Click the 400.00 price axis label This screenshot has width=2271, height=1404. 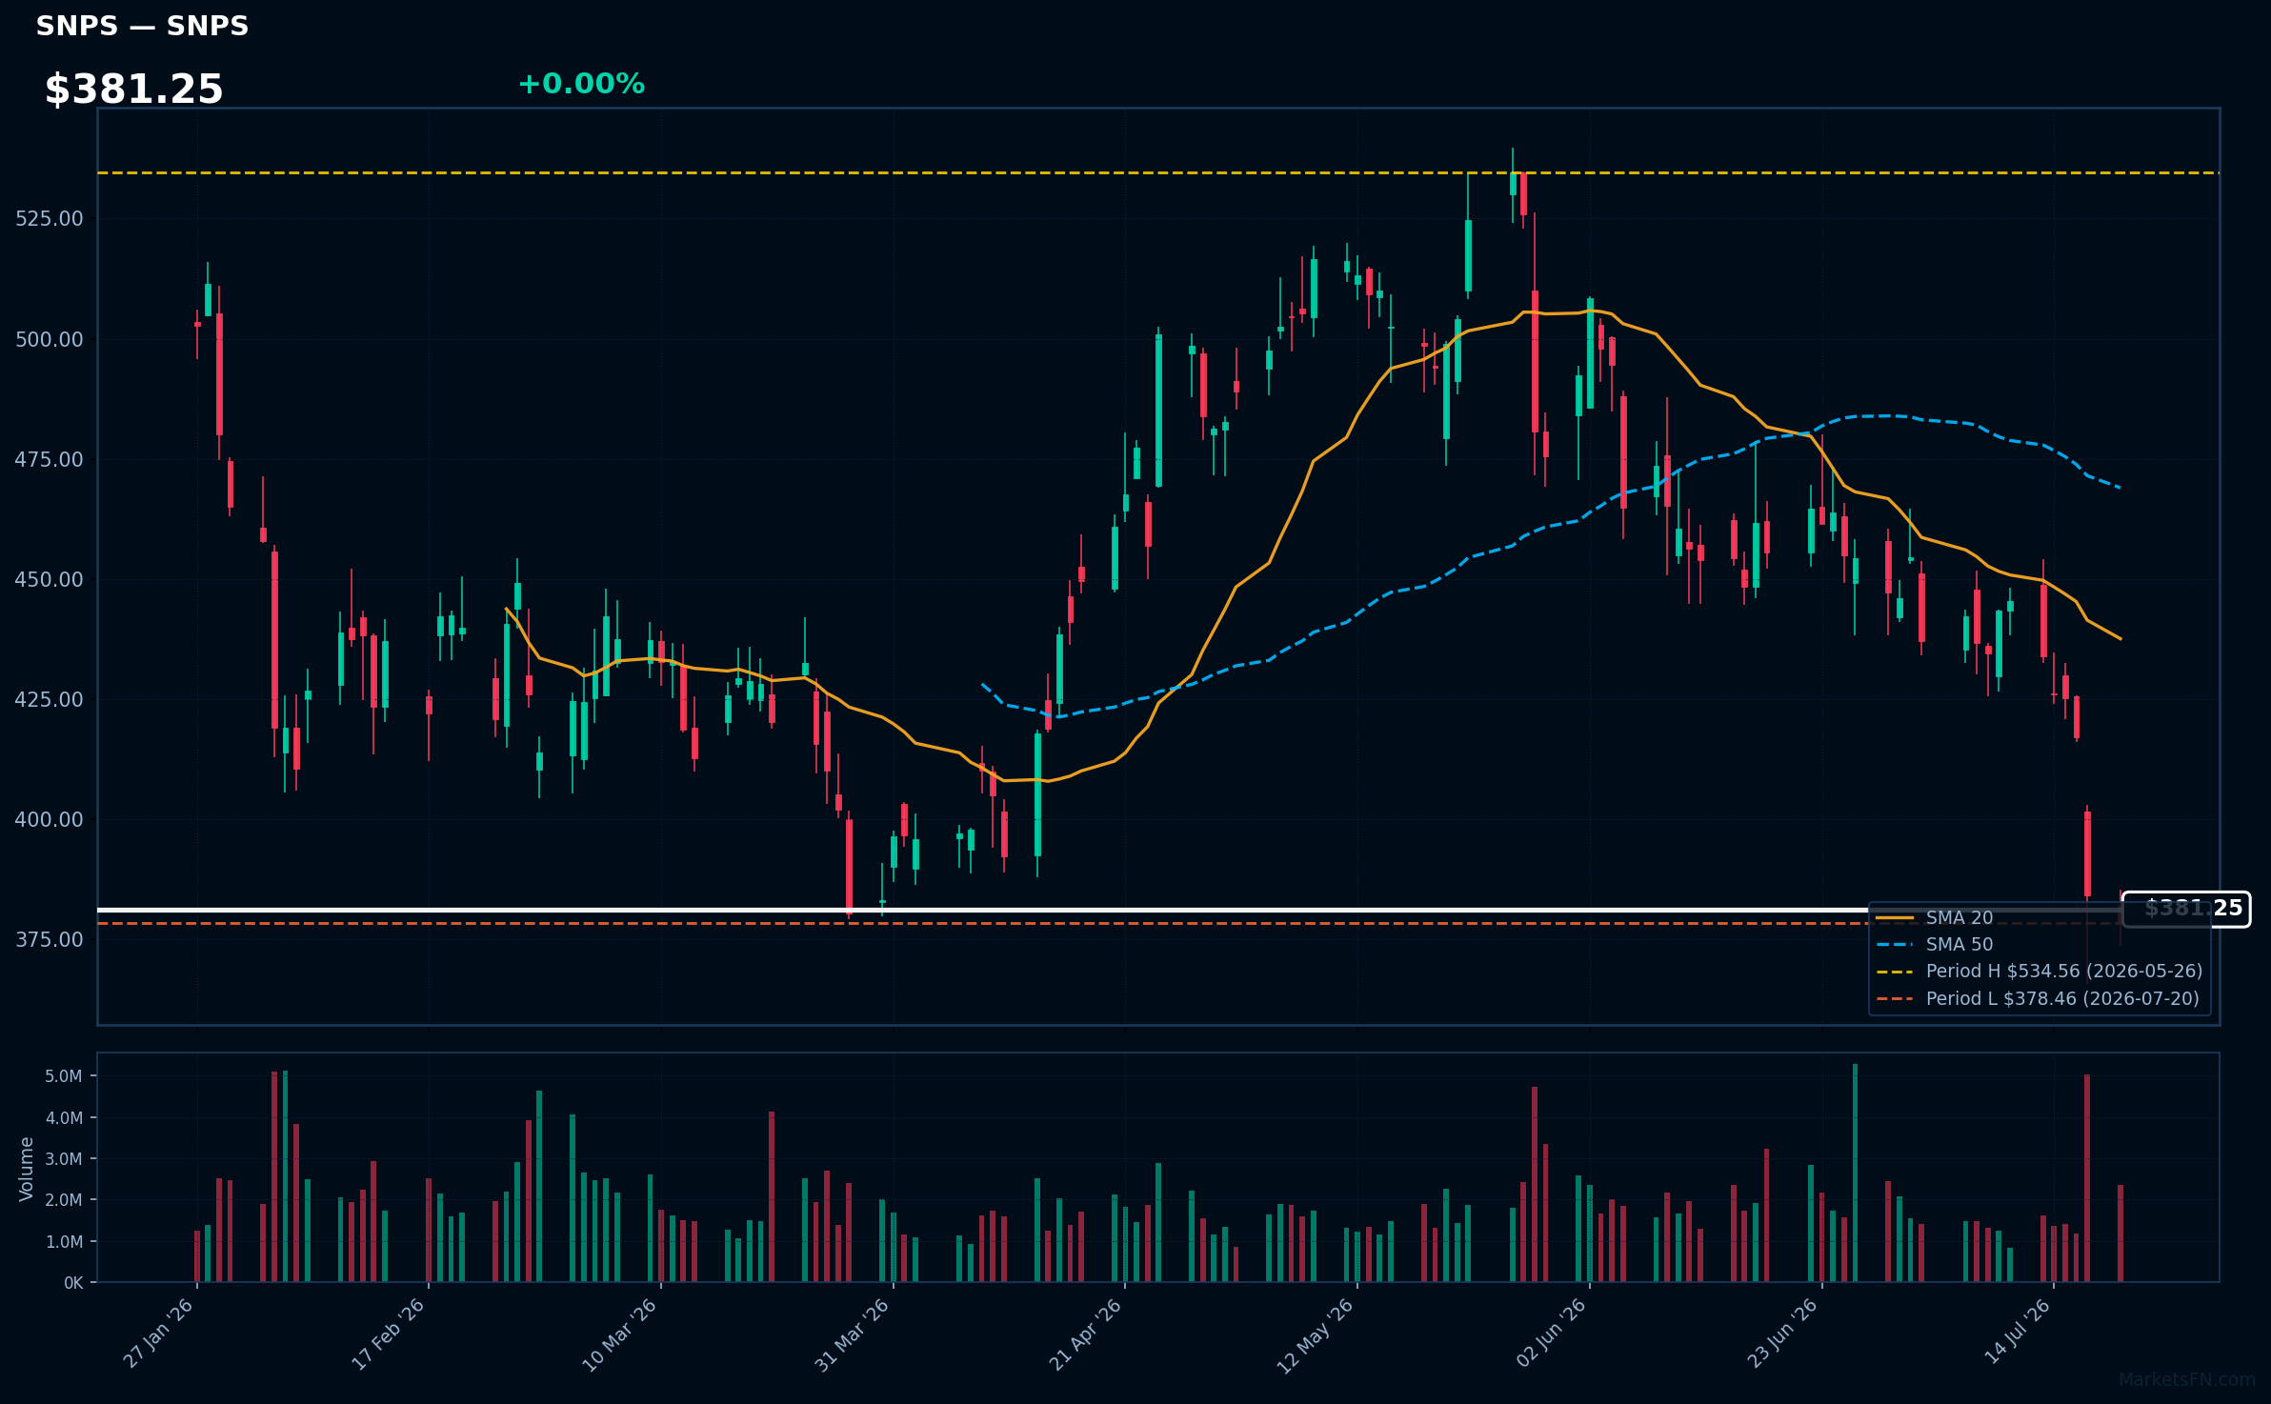50,820
